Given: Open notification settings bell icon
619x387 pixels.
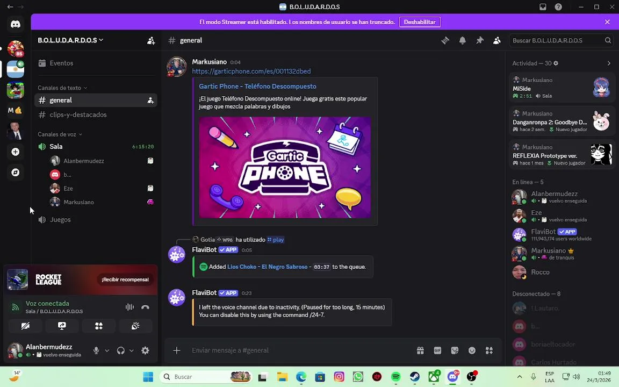Looking at the screenshot, I should pyautogui.click(x=462, y=40).
